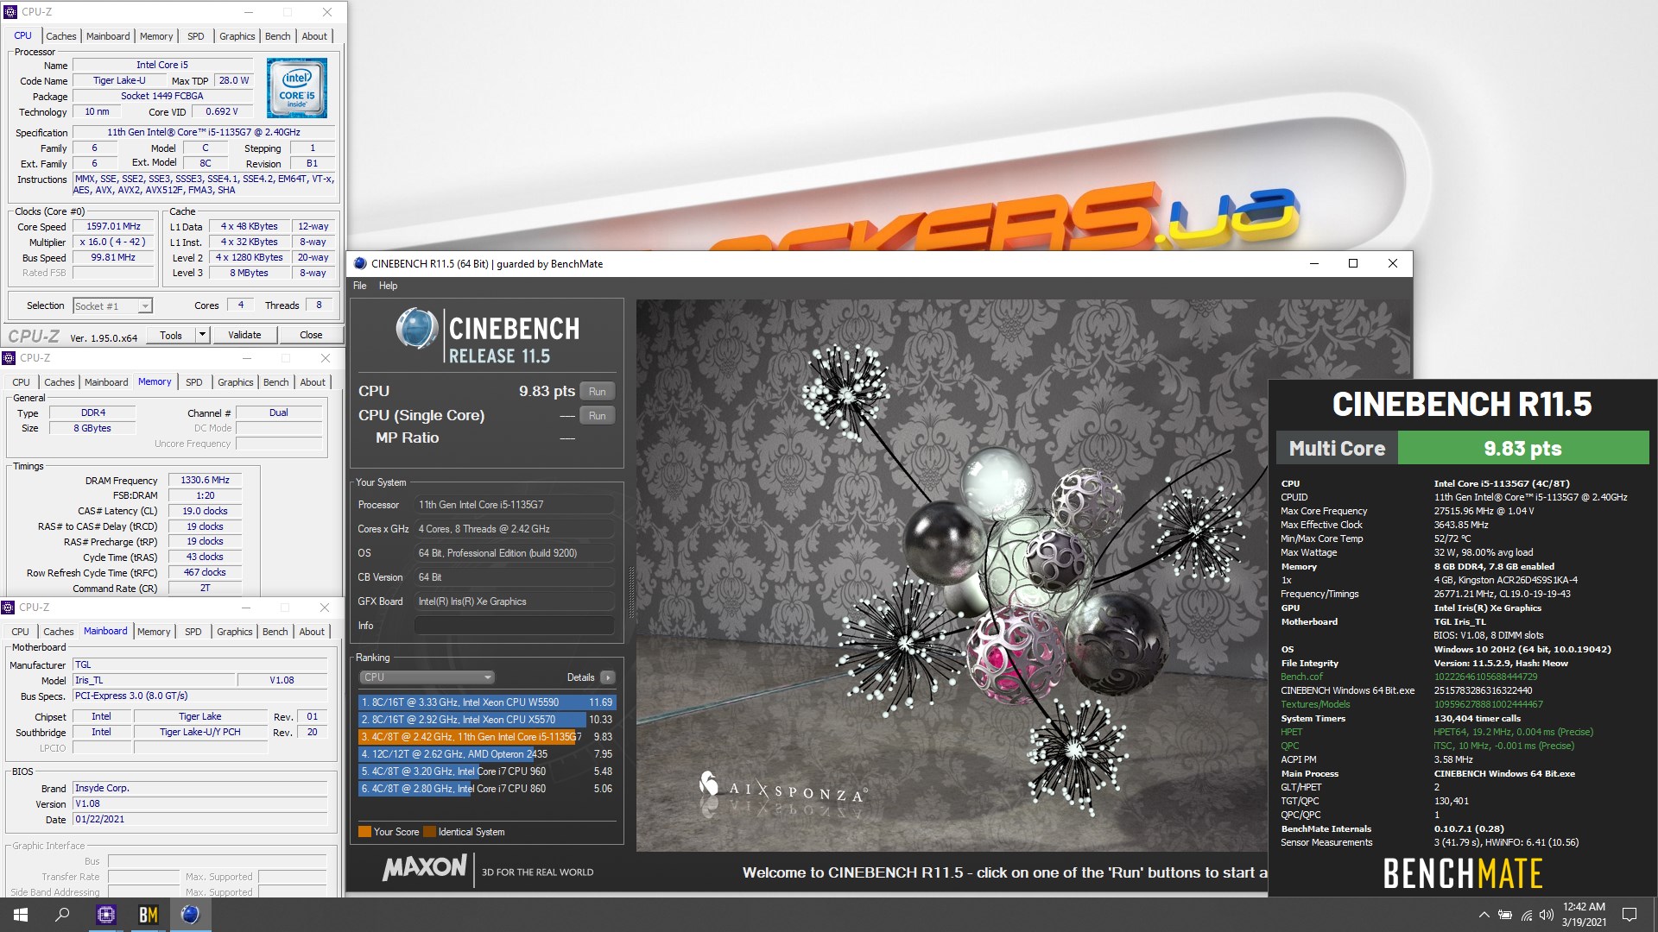This screenshot has width=1658, height=932.
Task: Open taskbar search magnifier
Action: pyautogui.click(x=62, y=915)
